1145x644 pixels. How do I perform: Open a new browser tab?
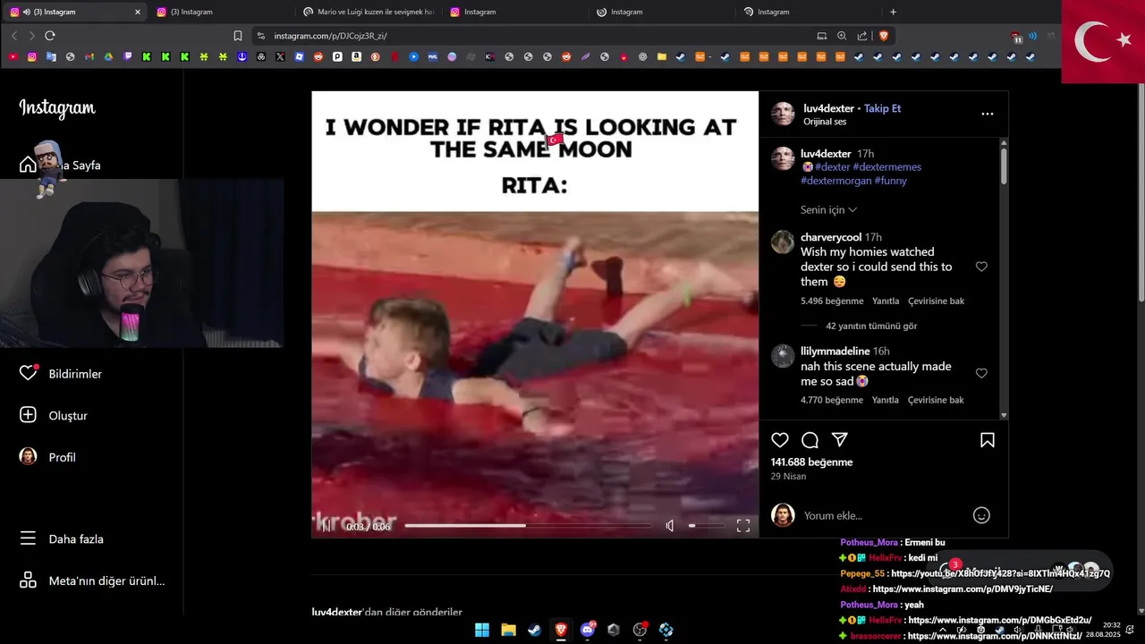893,12
